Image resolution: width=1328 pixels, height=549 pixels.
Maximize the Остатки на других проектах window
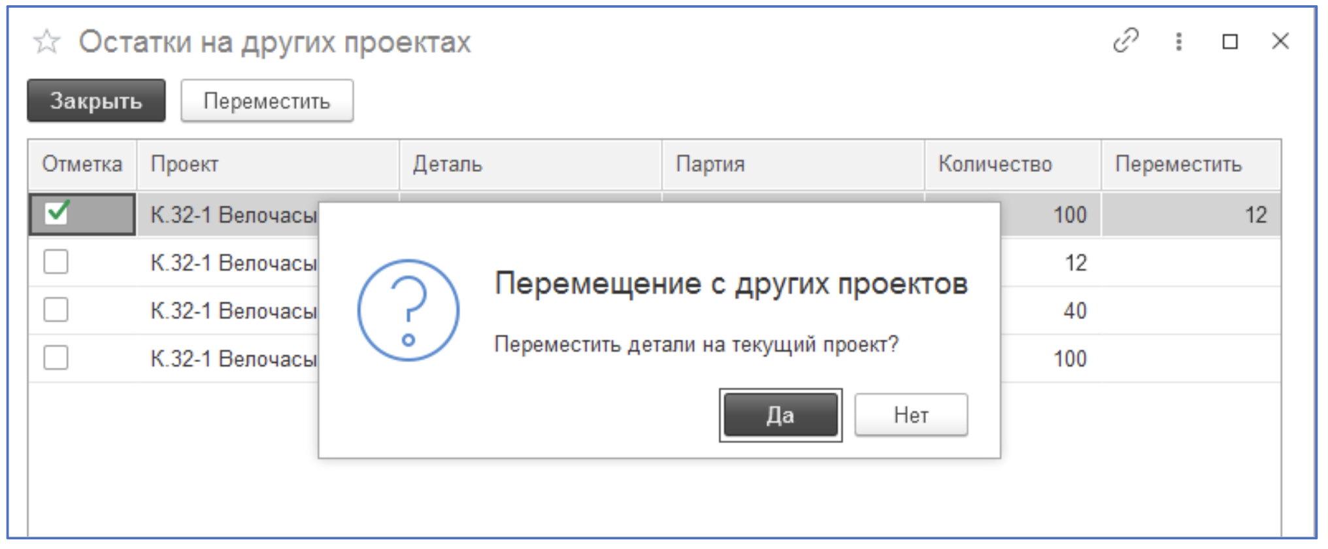click(x=1230, y=42)
